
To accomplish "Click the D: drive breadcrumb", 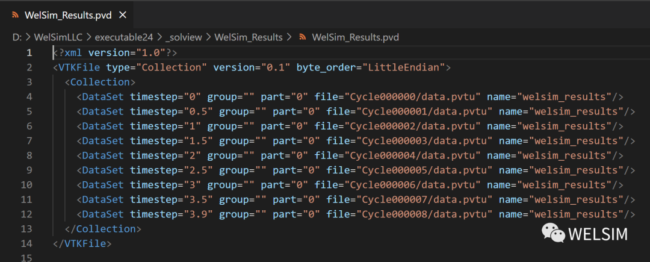I will (17, 37).
